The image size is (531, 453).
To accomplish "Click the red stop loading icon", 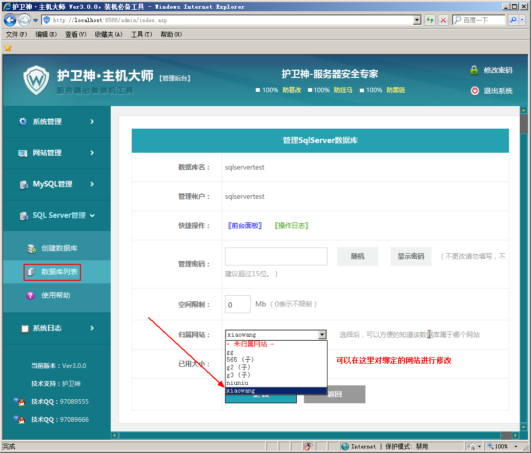I will tap(443, 19).
